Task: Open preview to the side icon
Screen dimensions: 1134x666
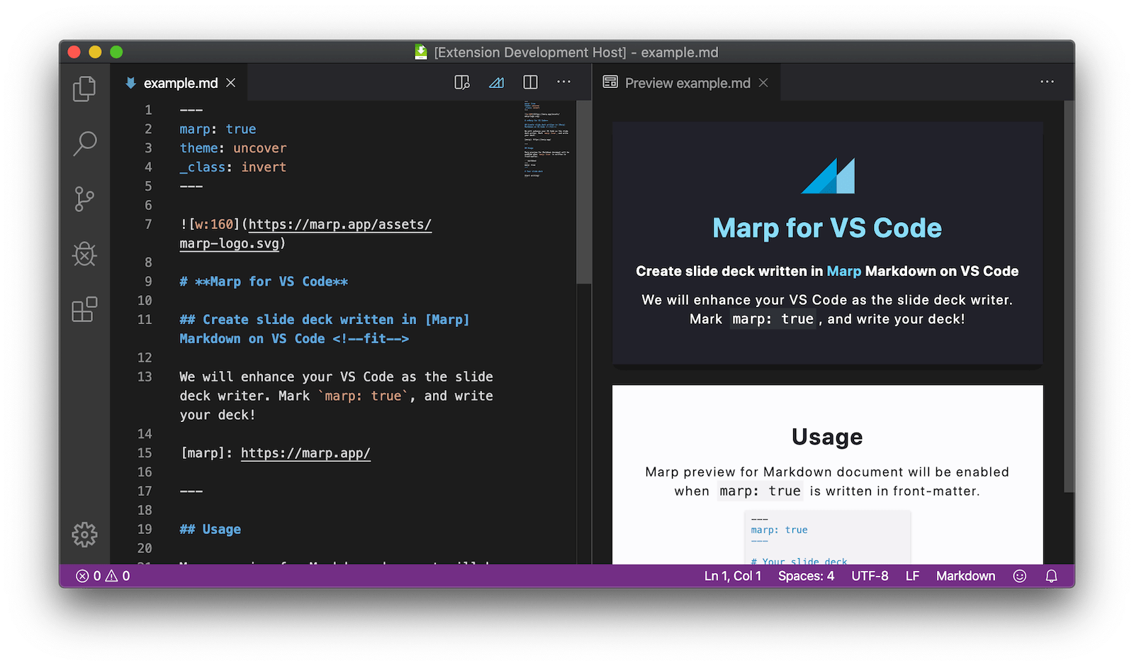Action: coord(461,82)
